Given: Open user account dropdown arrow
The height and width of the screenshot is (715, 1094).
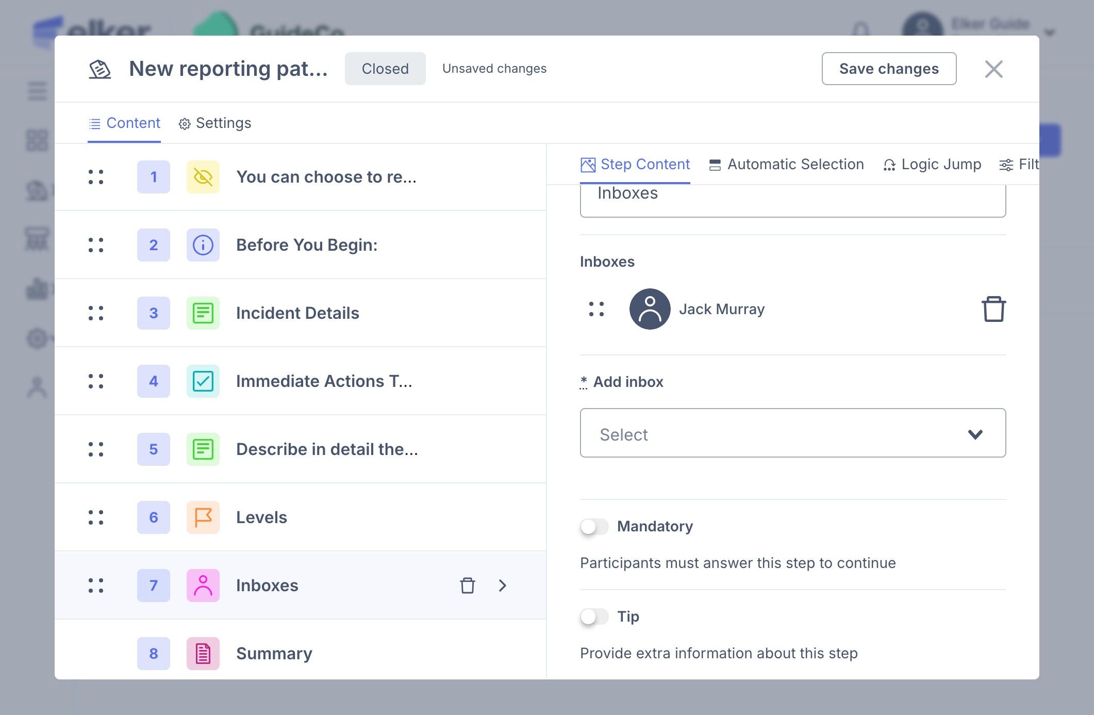Looking at the screenshot, I should coord(1049,33).
